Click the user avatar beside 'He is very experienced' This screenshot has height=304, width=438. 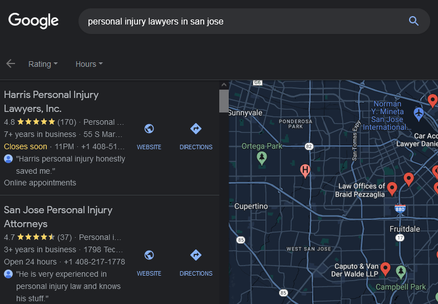click(8, 274)
